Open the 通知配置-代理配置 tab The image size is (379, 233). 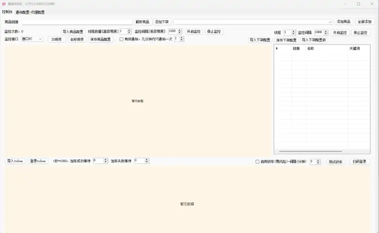(30, 12)
